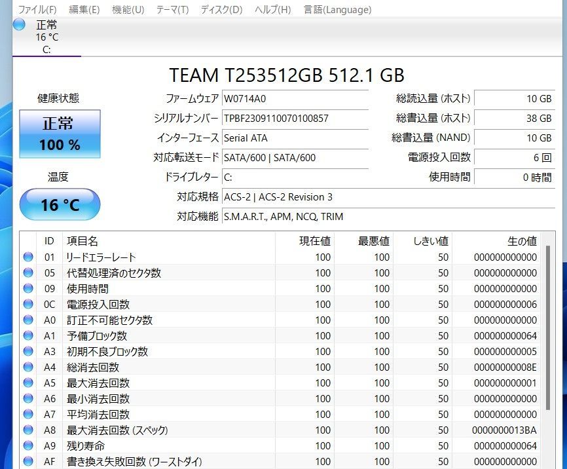
Task: Click the status orb for ID 09
Action: coord(28,288)
